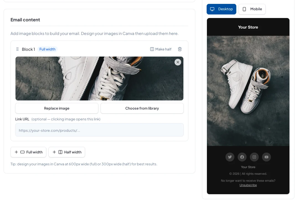This screenshot has height=215, width=300.
Task: Switch Block 1 to half width via Make half
Action: [x=161, y=49]
